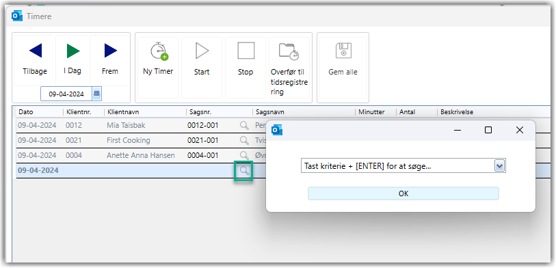
Task: Open search magnifier for case 0012-001
Action: [x=244, y=125]
